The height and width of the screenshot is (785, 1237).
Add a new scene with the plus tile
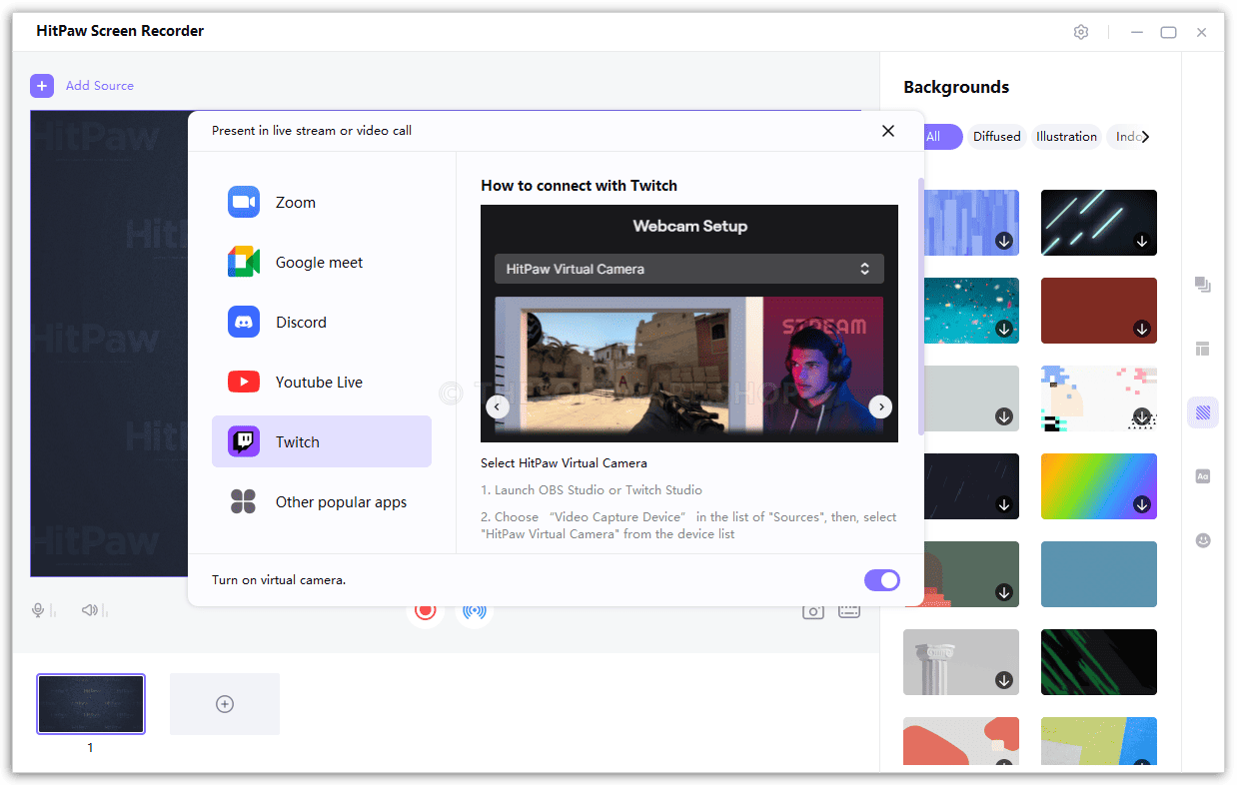coord(225,704)
